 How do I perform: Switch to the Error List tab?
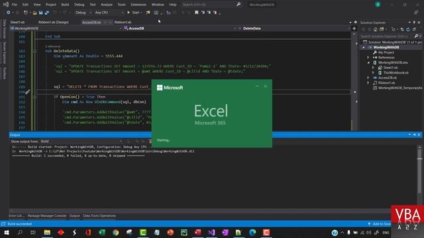pos(16,216)
